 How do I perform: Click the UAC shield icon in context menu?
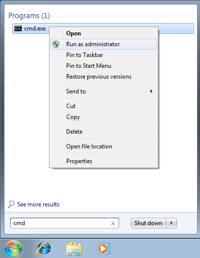point(56,44)
